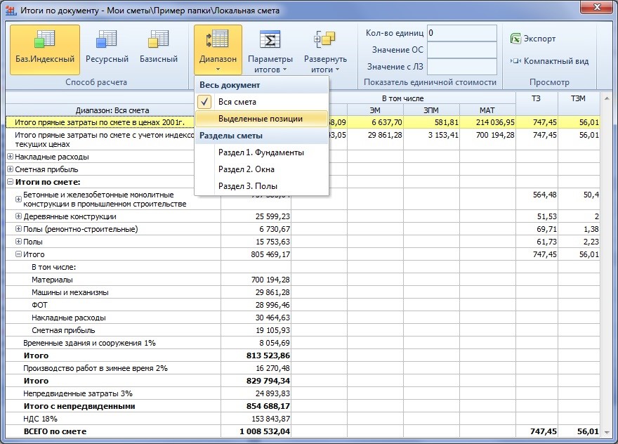Choose Раздел 1. Фундаменты
This screenshot has height=444, width=618.
[262, 152]
